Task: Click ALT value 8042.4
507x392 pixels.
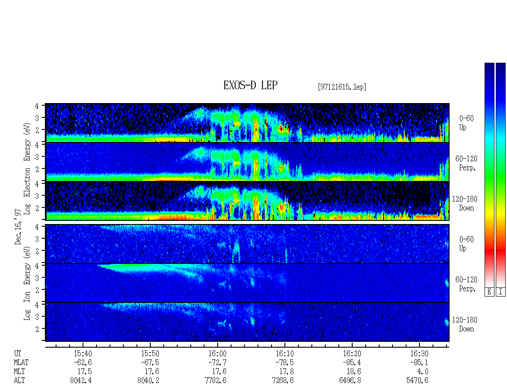Action: 81,381
